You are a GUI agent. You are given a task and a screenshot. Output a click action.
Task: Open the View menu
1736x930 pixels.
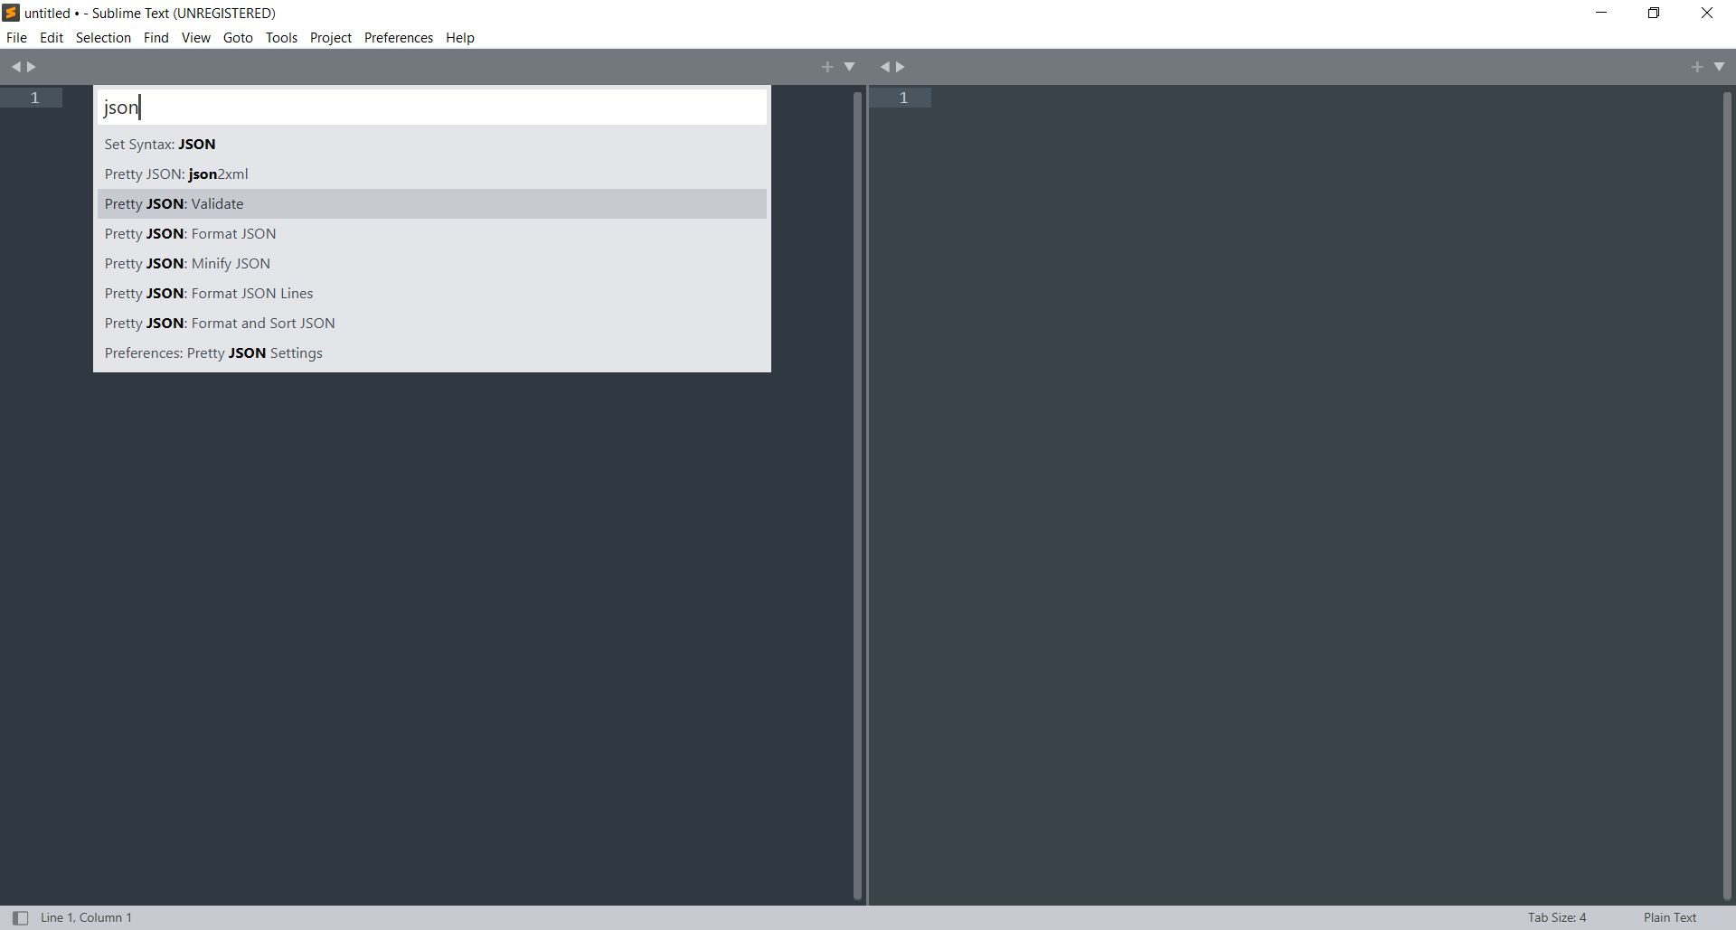pos(195,37)
